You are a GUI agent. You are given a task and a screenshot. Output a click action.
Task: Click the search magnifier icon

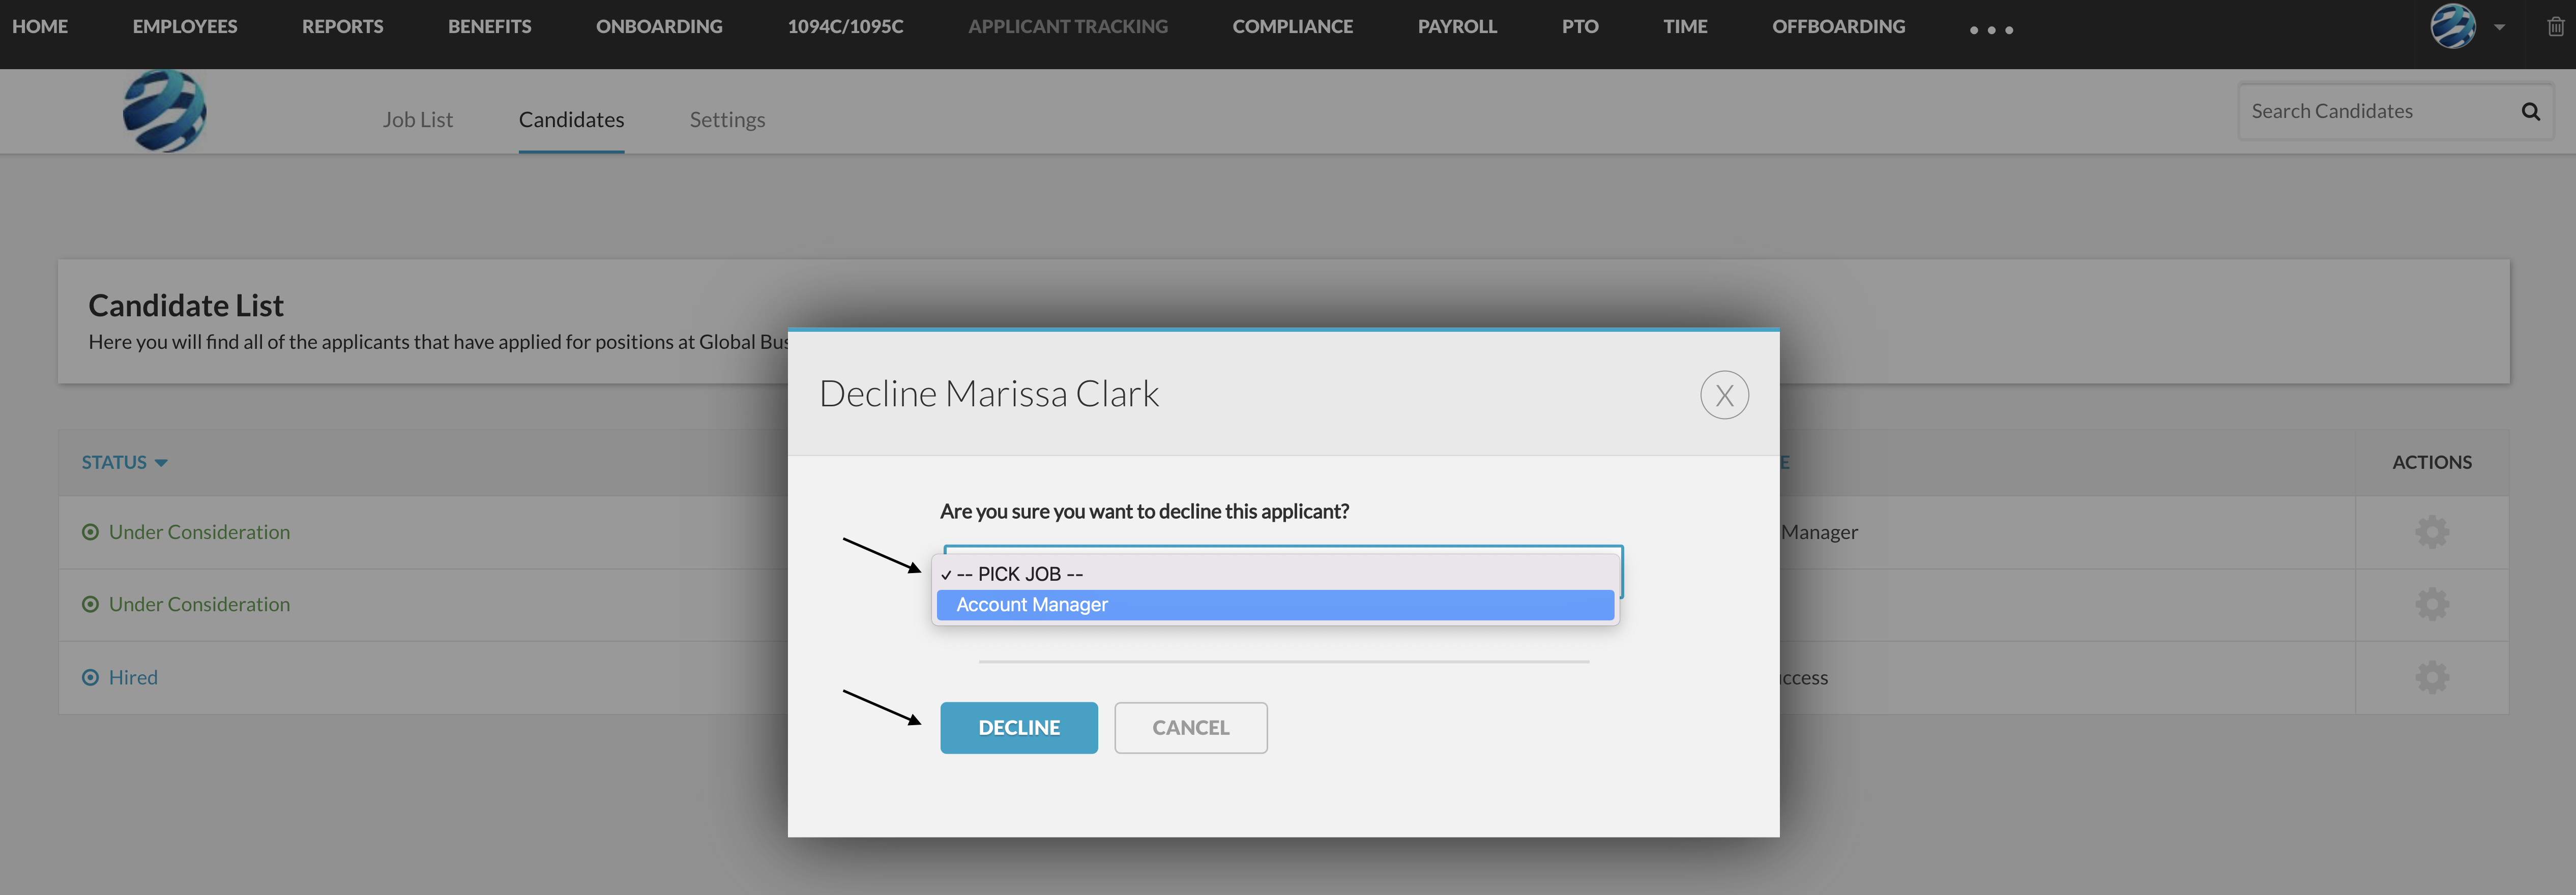pyautogui.click(x=2530, y=111)
